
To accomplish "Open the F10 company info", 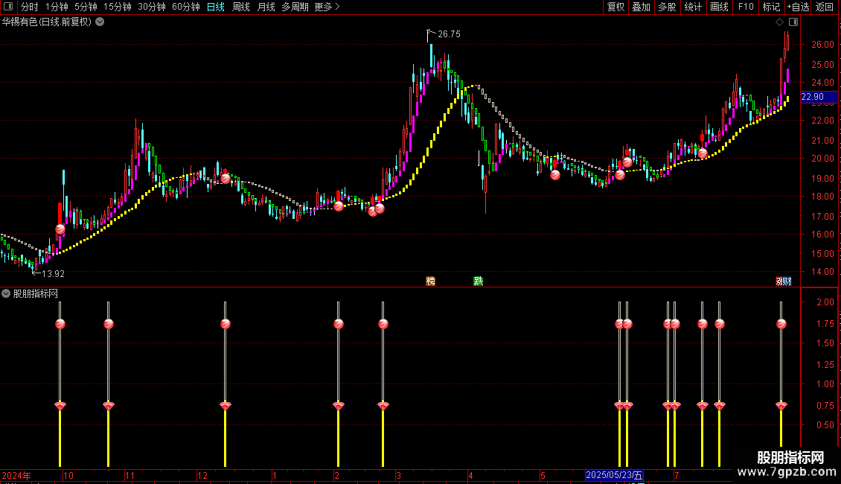I will tap(746, 7).
